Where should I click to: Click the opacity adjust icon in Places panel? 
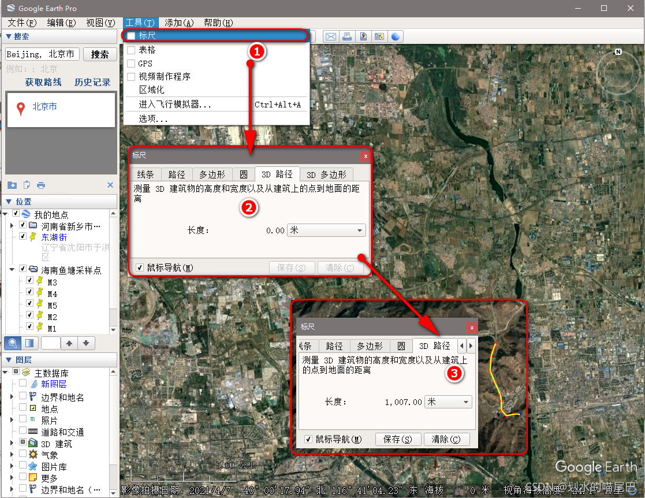pos(29,343)
